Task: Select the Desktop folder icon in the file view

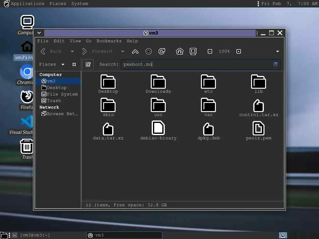Action: tap(108, 84)
